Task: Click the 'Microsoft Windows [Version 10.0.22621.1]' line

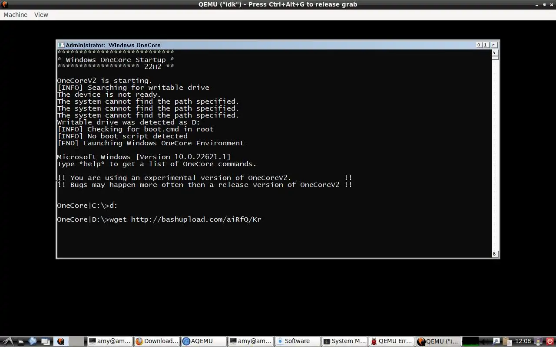Action: [144, 157]
